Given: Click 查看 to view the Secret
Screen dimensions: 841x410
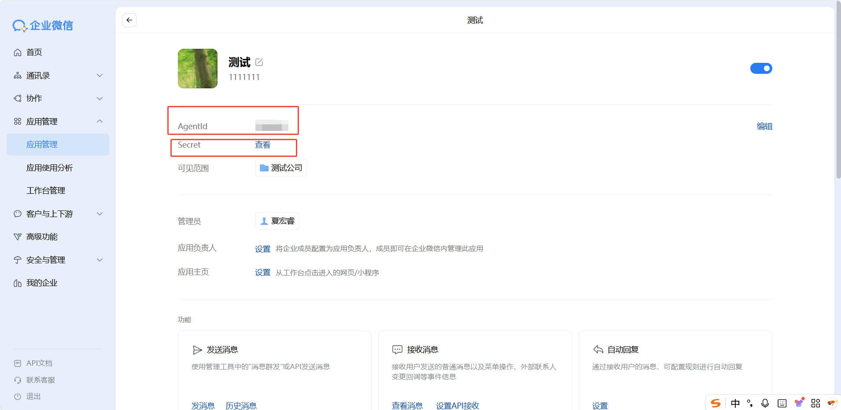Looking at the screenshot, I should click(x=262, y=145).
